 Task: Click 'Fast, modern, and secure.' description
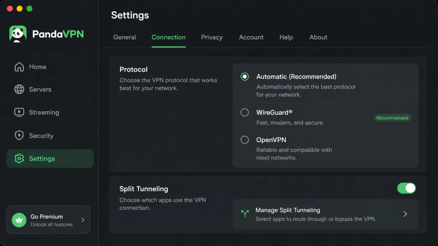click(x=290, y=123)
